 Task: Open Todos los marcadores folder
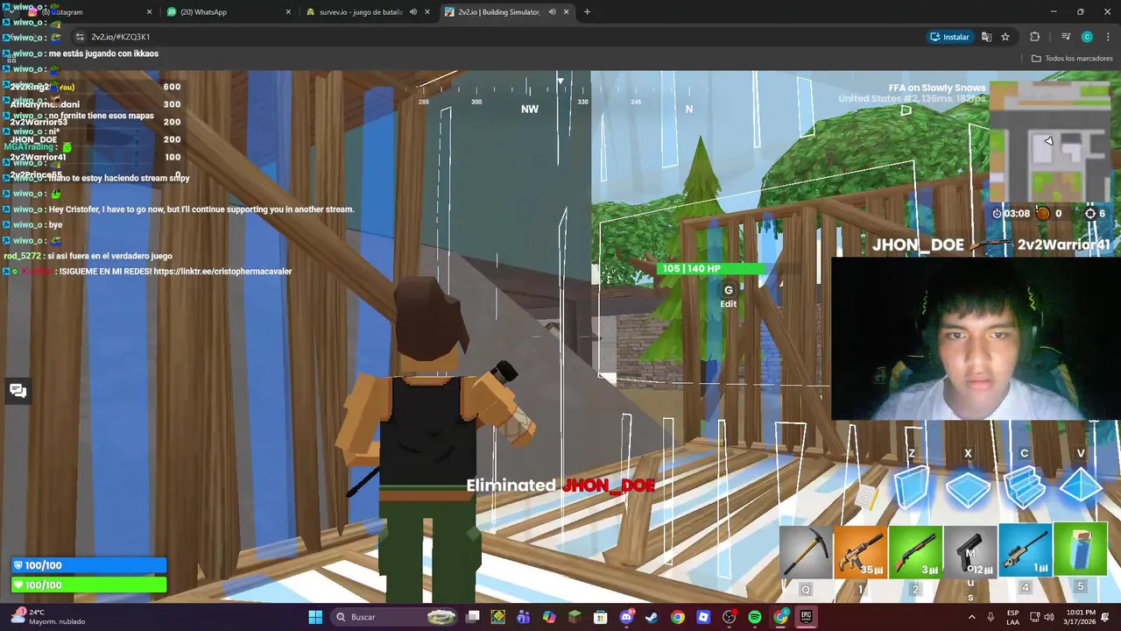pyautogui.click(x=1072, y=59)
